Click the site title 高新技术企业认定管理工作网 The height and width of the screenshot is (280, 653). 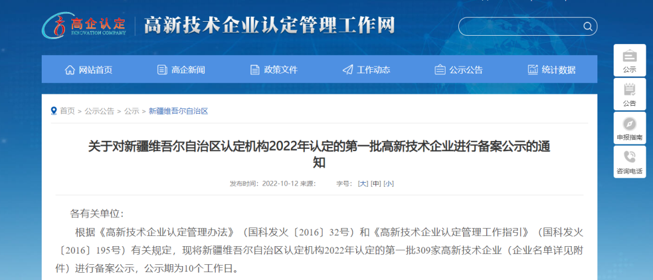pos(269,26)
